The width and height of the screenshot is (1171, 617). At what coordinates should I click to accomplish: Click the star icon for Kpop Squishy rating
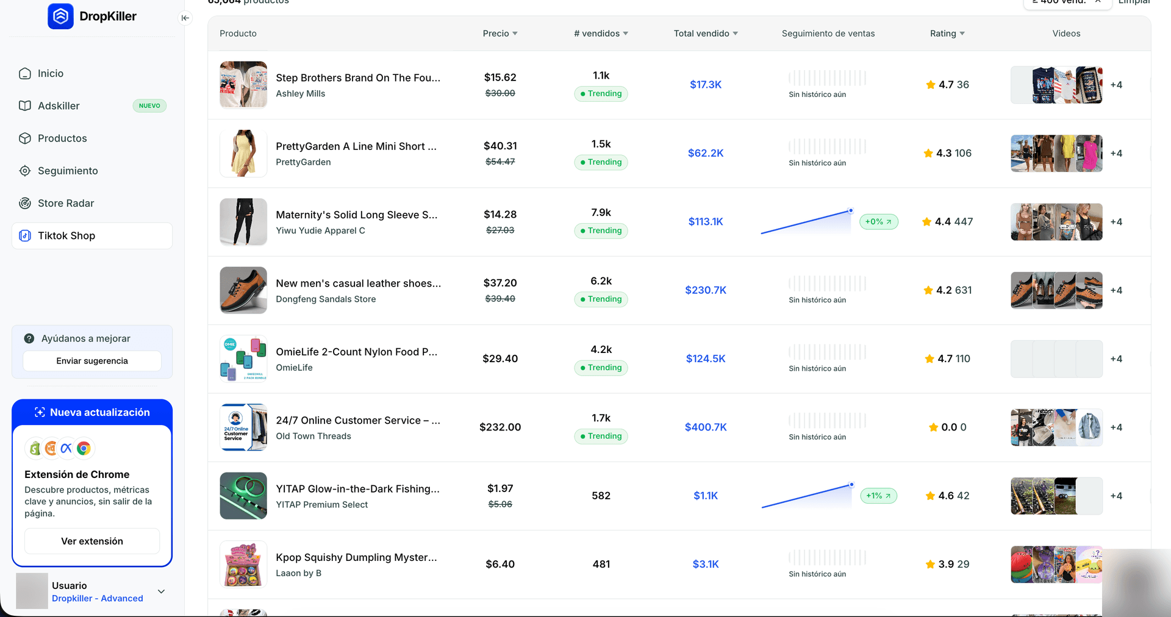tap(930, 565)
